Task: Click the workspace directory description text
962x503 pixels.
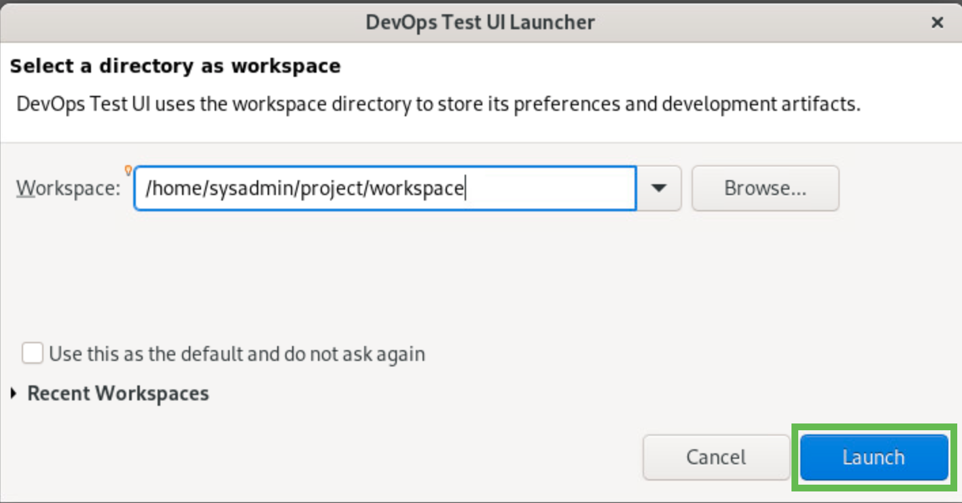Action: 438,105
